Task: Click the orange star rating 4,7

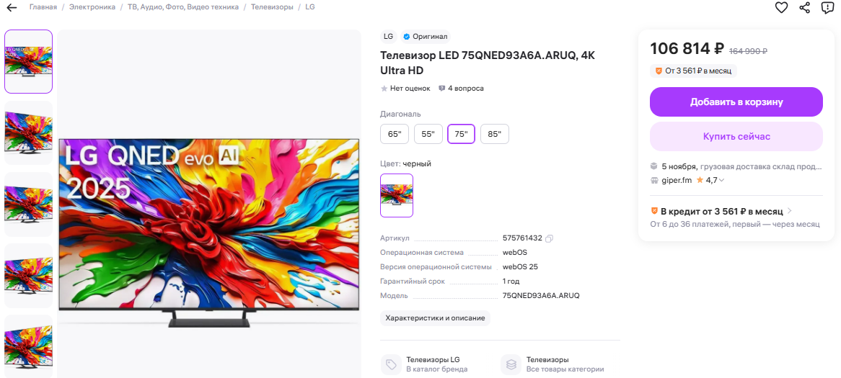Action: [x=700, y=181]
